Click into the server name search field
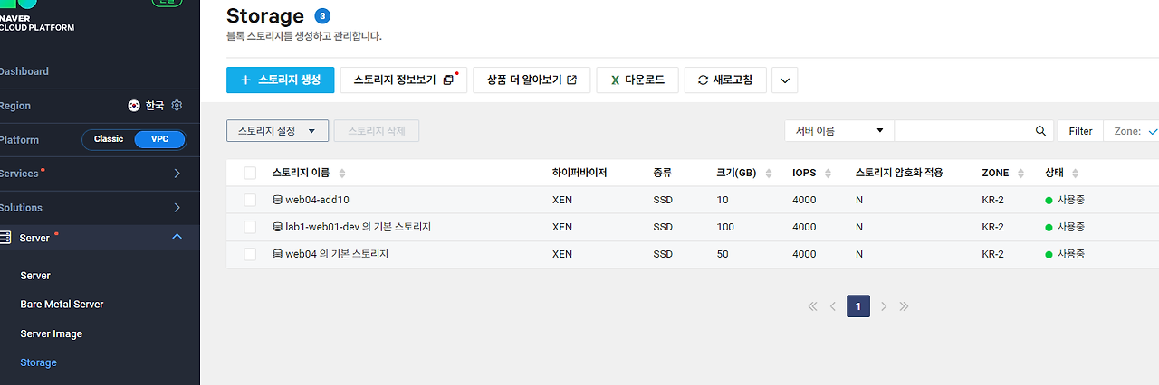Image resolution: width=1159 pixels, height=385 pixels. coord(963,131)
